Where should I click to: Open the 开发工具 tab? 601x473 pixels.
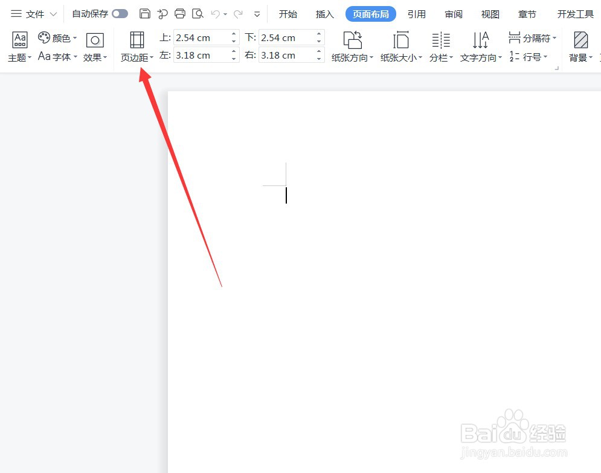[575, 14]
